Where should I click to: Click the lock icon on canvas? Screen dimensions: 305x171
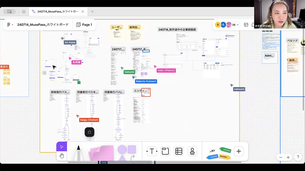click(90, 132)
